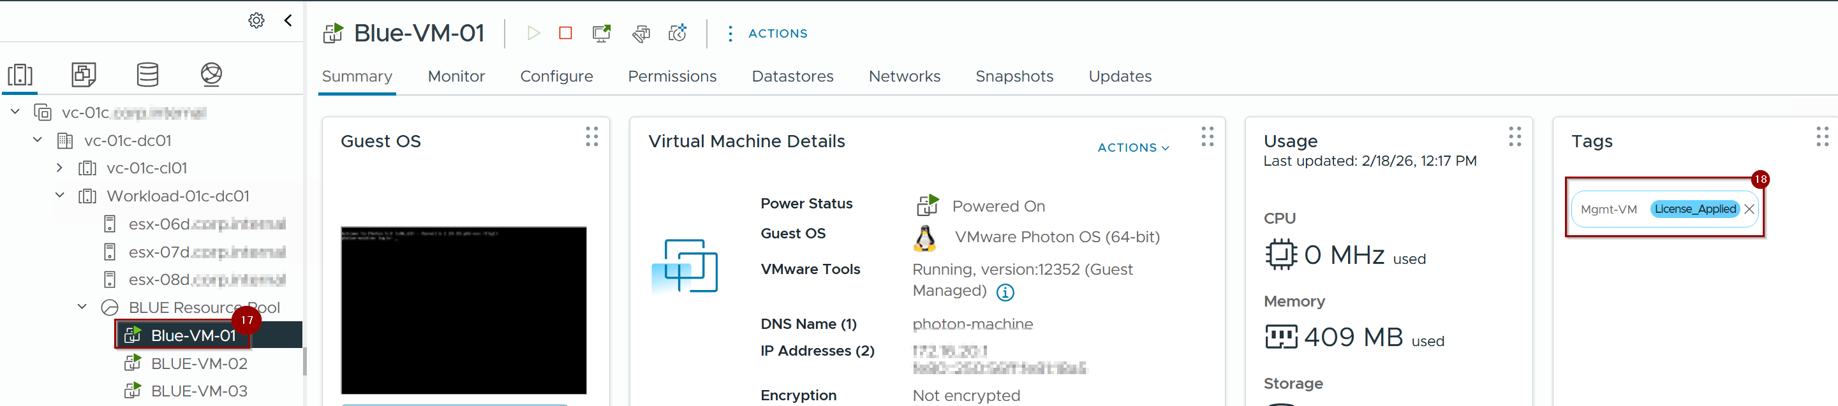
Task: Launch the VM remote console icon
Action: click(602, 33)
